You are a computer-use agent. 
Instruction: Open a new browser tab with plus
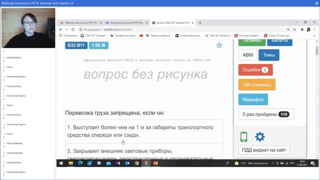(x=200, y=22)
